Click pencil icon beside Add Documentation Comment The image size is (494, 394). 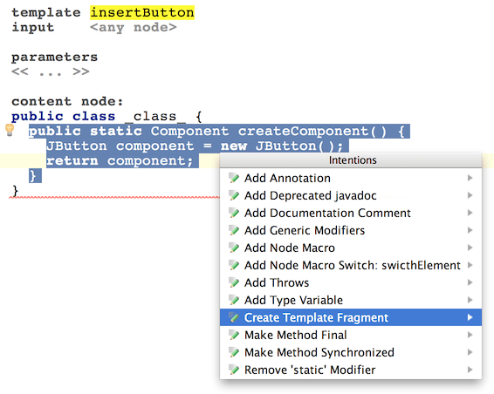pyautogui.click(x=234, y=213)
